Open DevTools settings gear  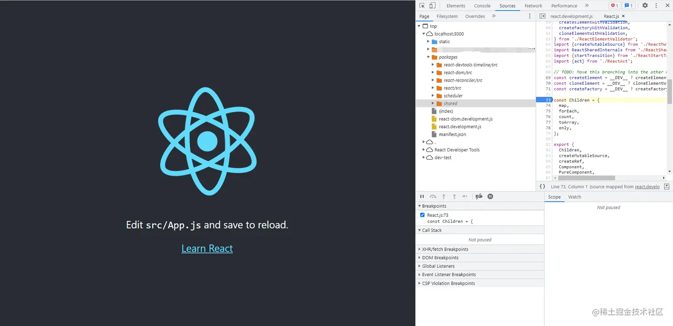tap(645, 5)
